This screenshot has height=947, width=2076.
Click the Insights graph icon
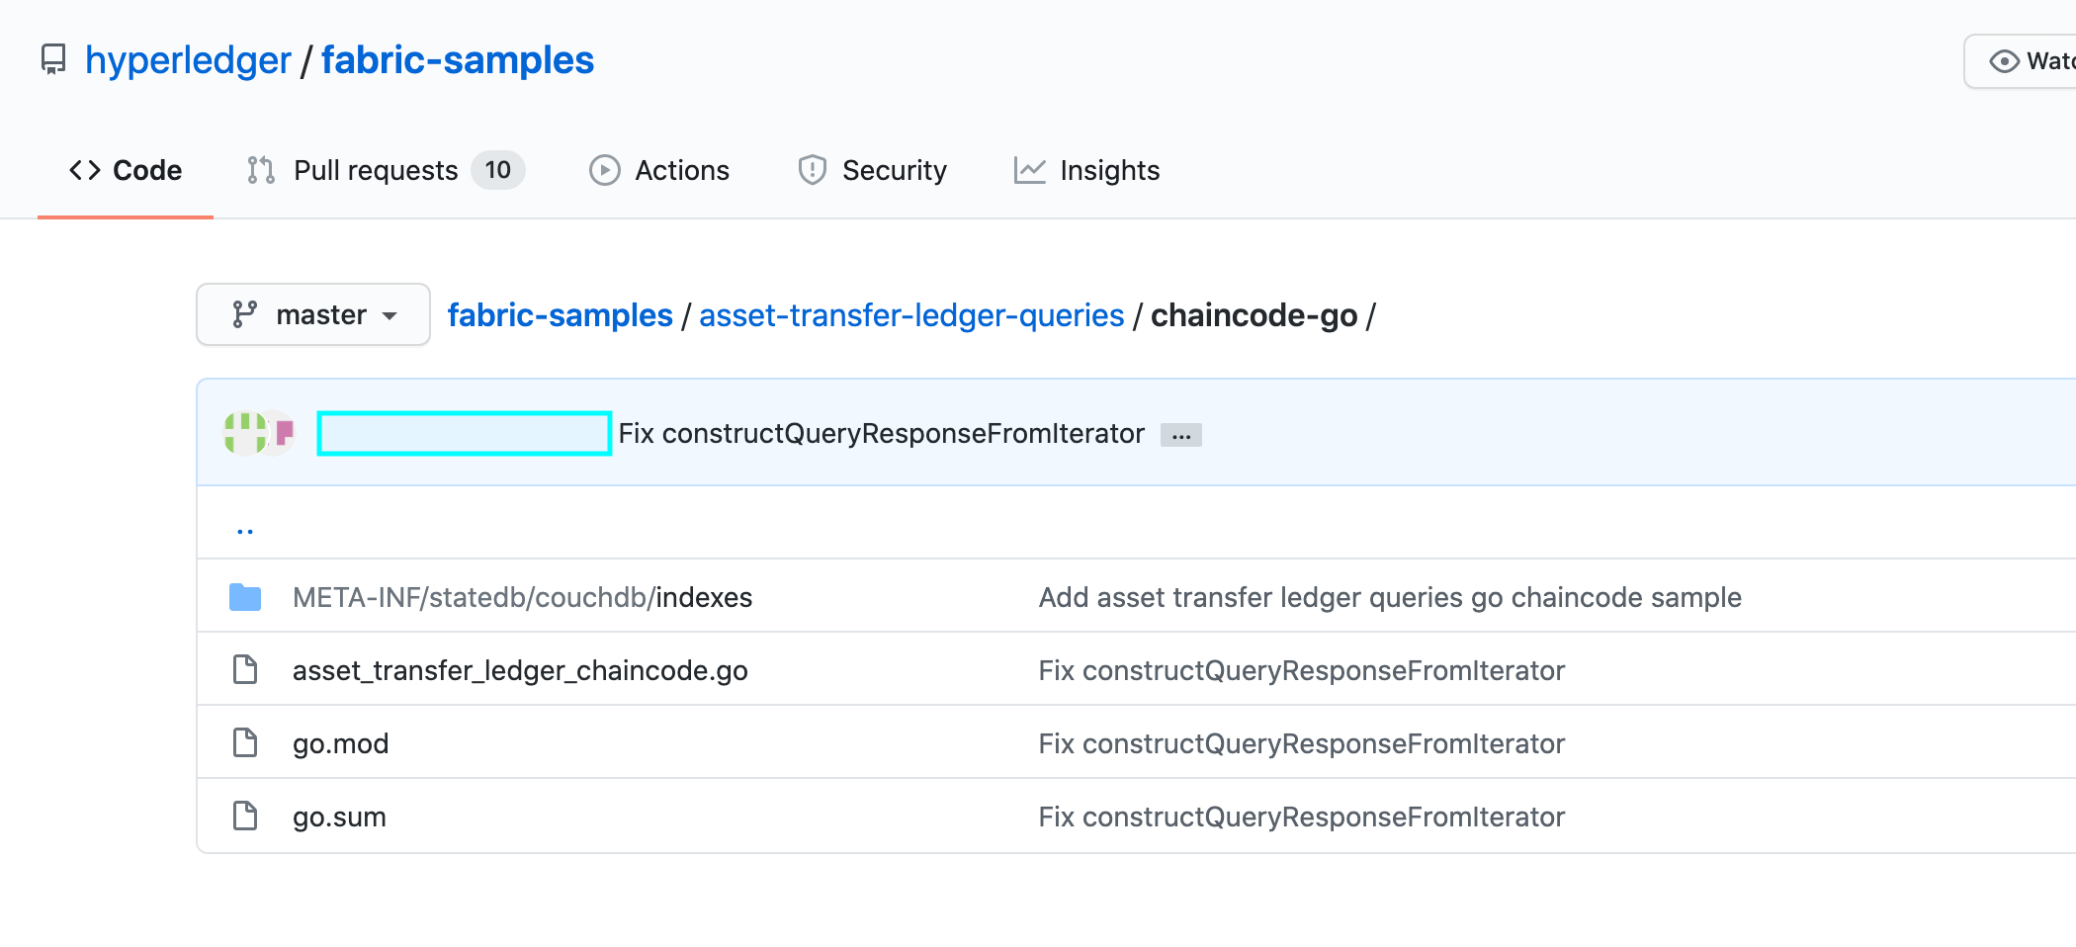click(1029, 170)
